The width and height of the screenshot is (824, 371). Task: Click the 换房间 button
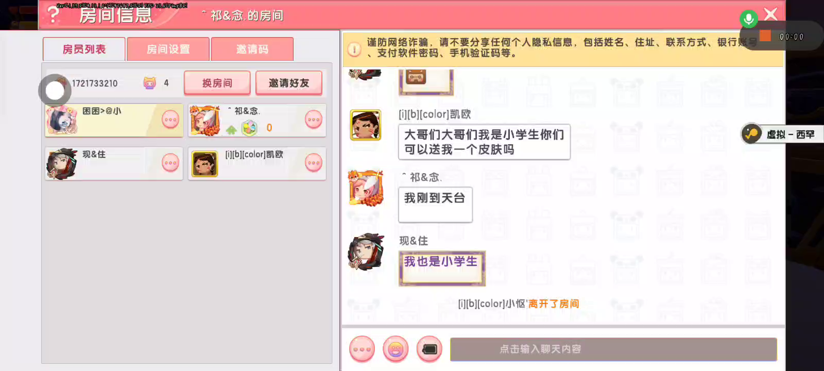217,83
